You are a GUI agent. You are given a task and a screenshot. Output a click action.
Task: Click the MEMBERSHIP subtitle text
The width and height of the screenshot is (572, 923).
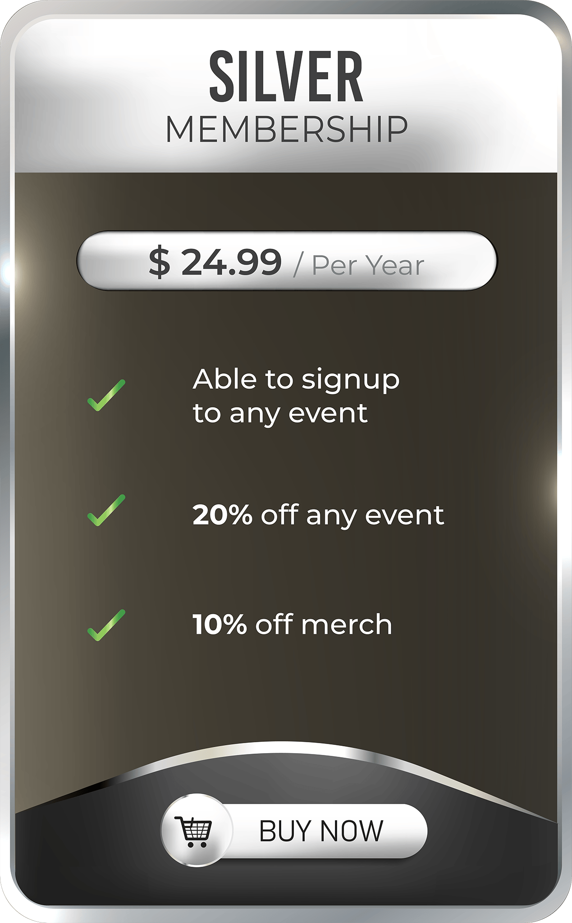pyautogui.click(x=287, y=129)
